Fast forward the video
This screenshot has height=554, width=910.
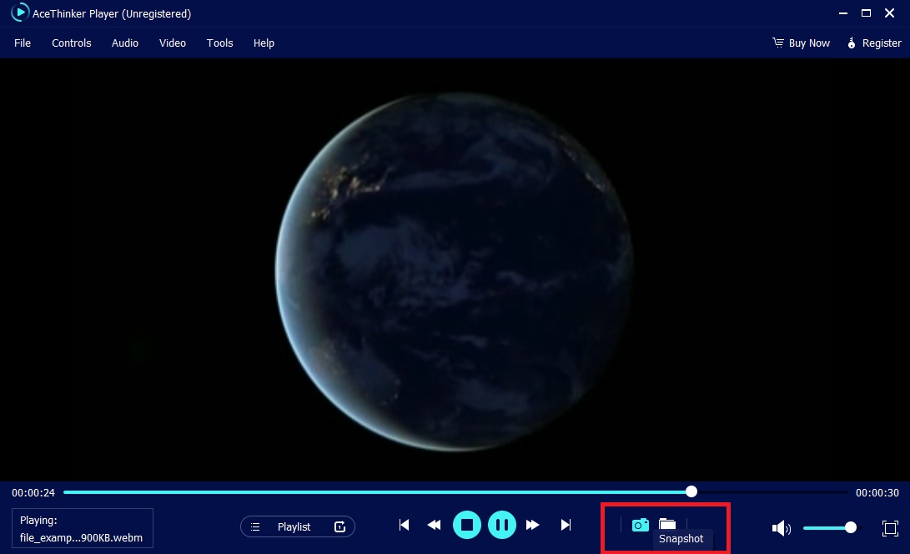[x=533, y=525]
